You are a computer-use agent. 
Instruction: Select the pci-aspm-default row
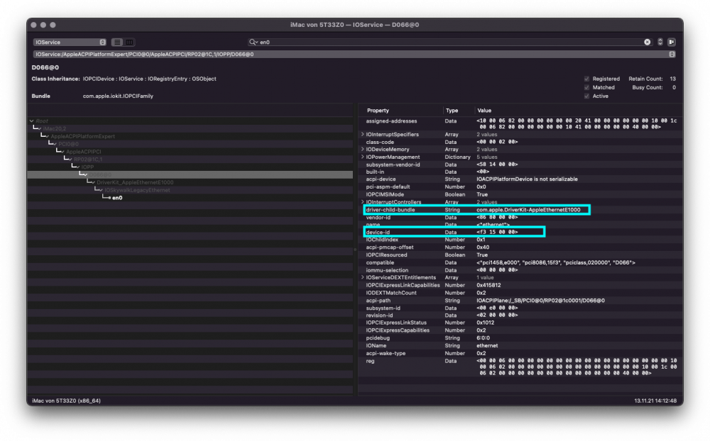tap(520, 186)
